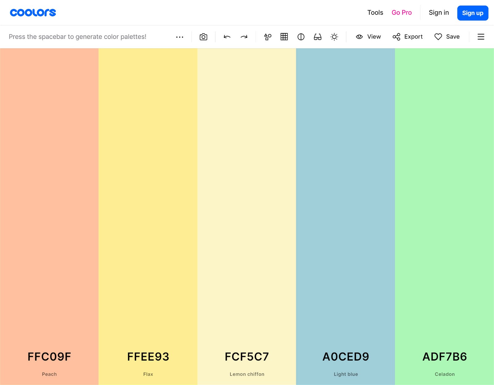Open the hamburger menu icon
The height and width of the screenshot is (385, 494).
point(481,37)
